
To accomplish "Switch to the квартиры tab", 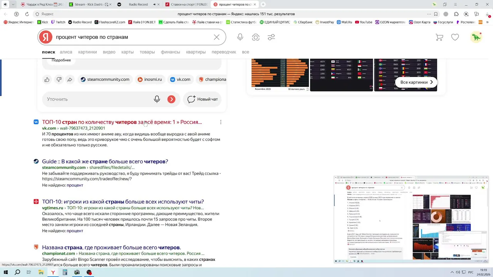I will (x=196, y=52).
